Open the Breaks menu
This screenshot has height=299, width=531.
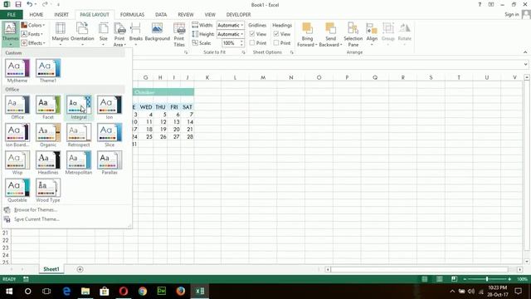click(x=136, y=34)
